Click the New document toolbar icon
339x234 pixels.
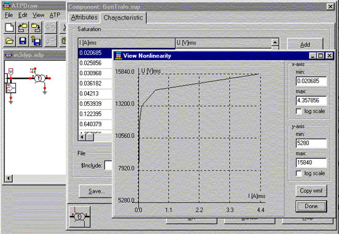(9, 28)
